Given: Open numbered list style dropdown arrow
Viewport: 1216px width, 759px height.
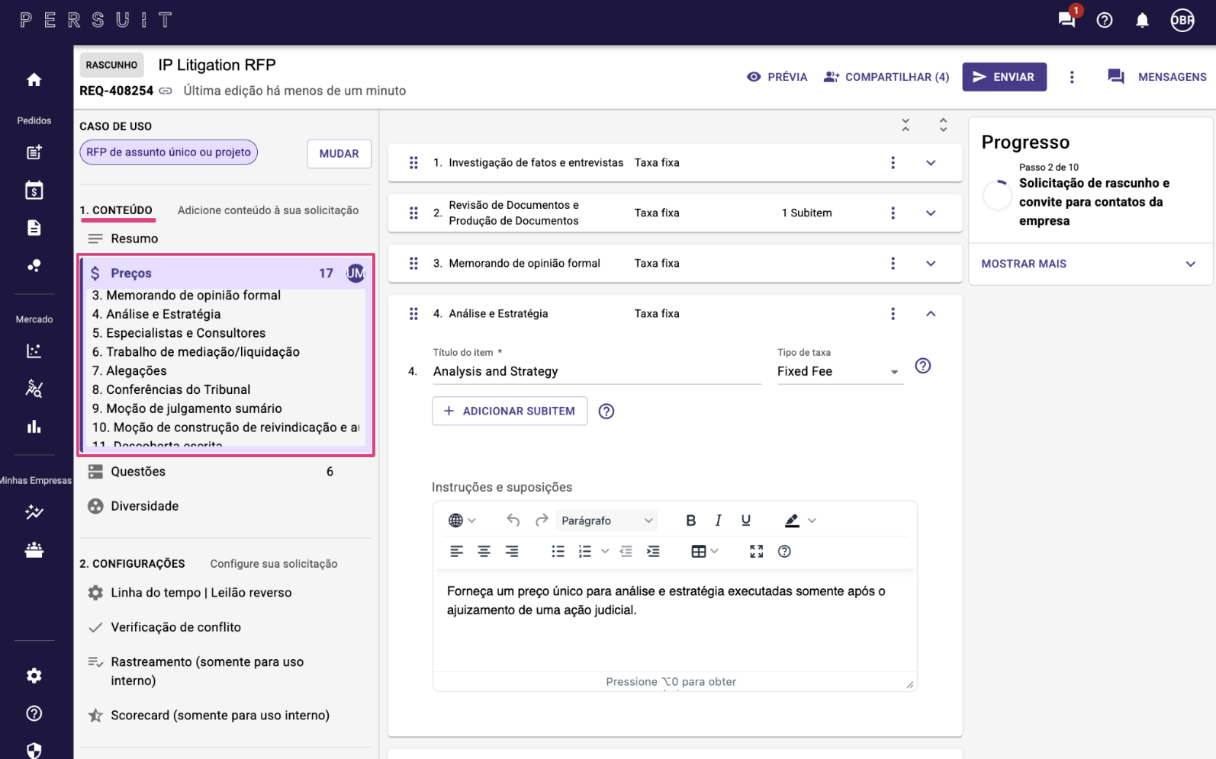Looking at the screenshot, I should (605, 552).
